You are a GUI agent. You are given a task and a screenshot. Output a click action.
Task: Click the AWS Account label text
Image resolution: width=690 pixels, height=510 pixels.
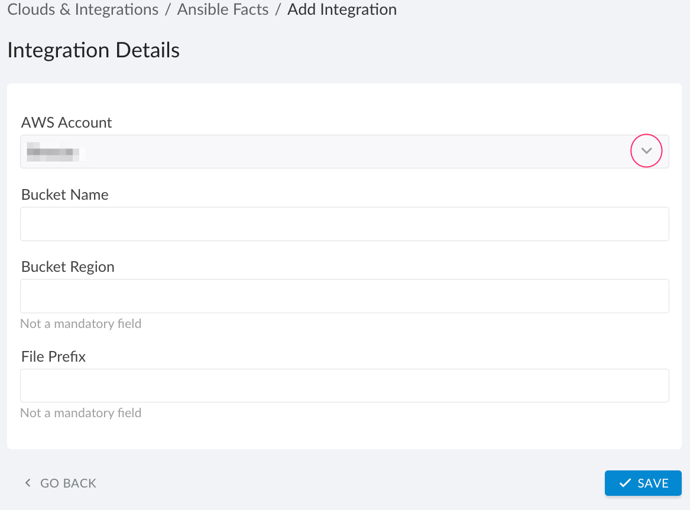(x=66, y=122)
